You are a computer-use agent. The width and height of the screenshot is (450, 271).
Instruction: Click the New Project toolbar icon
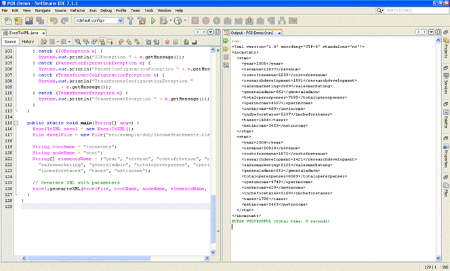(18, 20)
